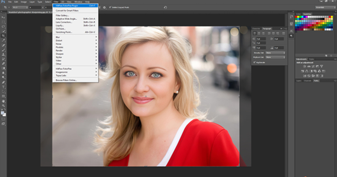Open the Kinsoku Set dropdown
The width and height of the screenshot is (337, 177).
(x=276, y=52)
